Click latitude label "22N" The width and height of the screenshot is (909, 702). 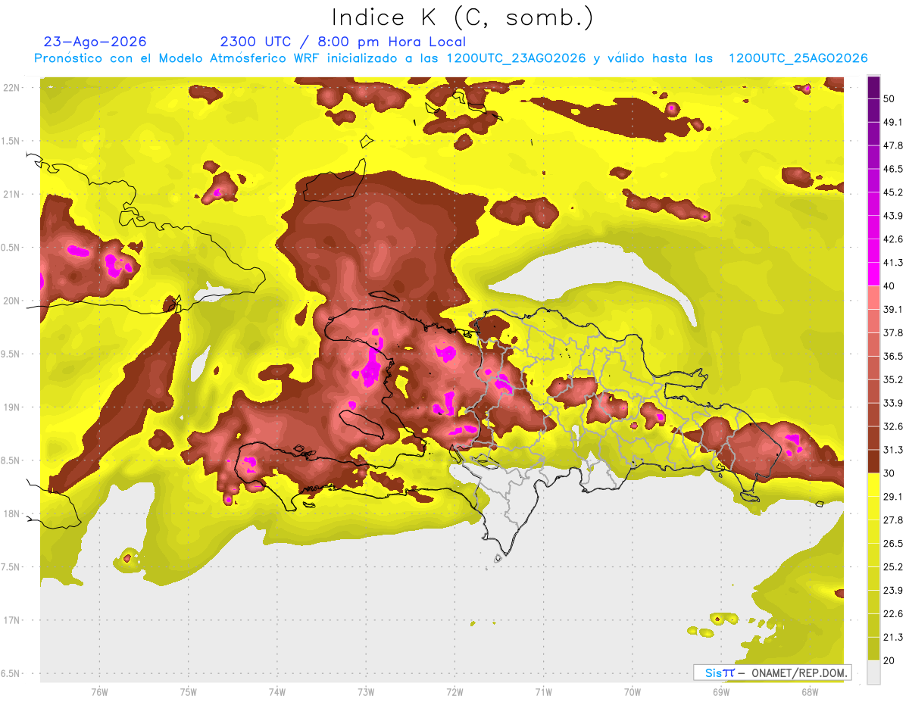[13, 88]
